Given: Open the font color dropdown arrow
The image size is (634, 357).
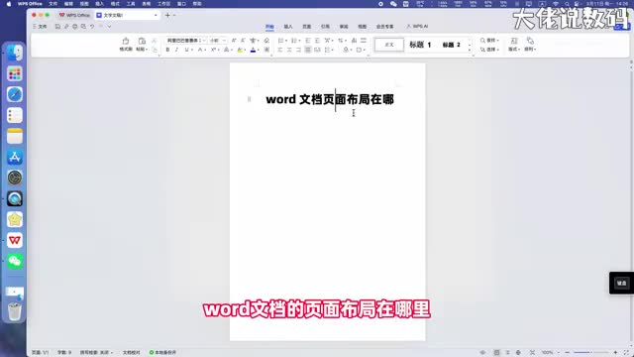Looking at the screenshot, I should pyautogui.click(x=259, y=50).
